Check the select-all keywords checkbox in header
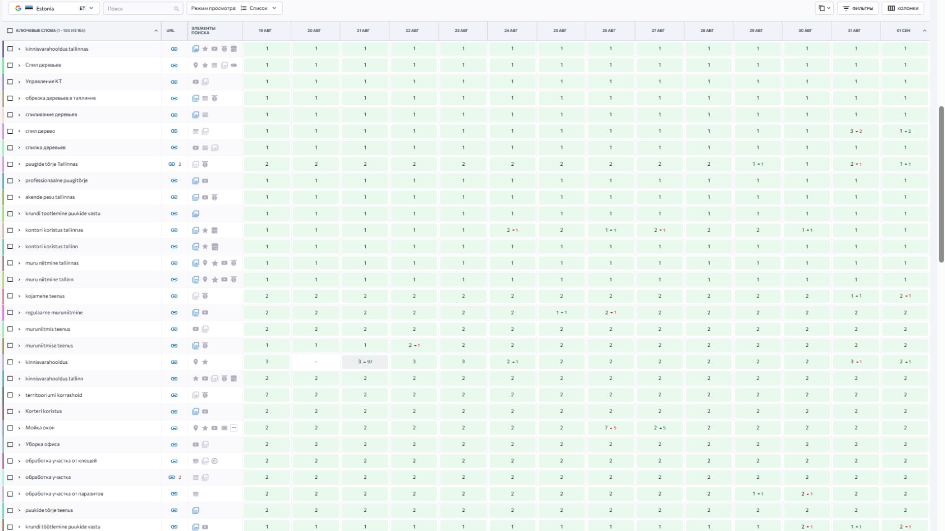 pos(10,30)
